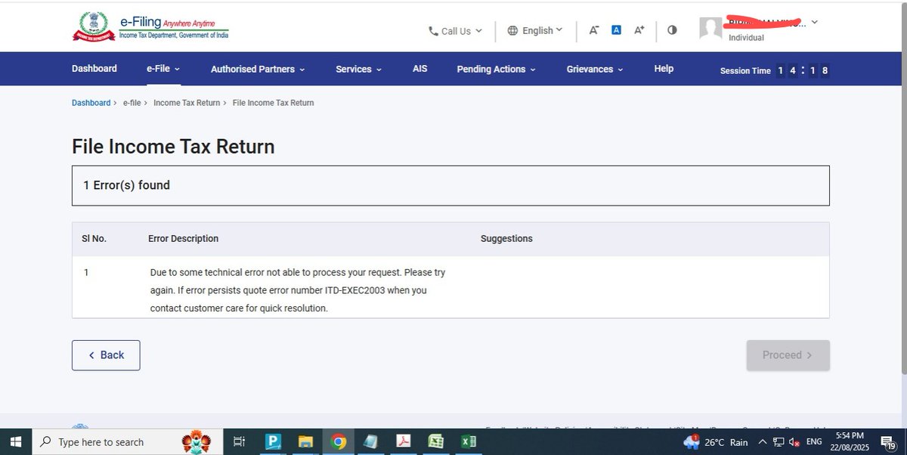Click the ENG language indicator
Image resolution: width=907 pixels, height=455 pixels.
click(x=815, y=442)
